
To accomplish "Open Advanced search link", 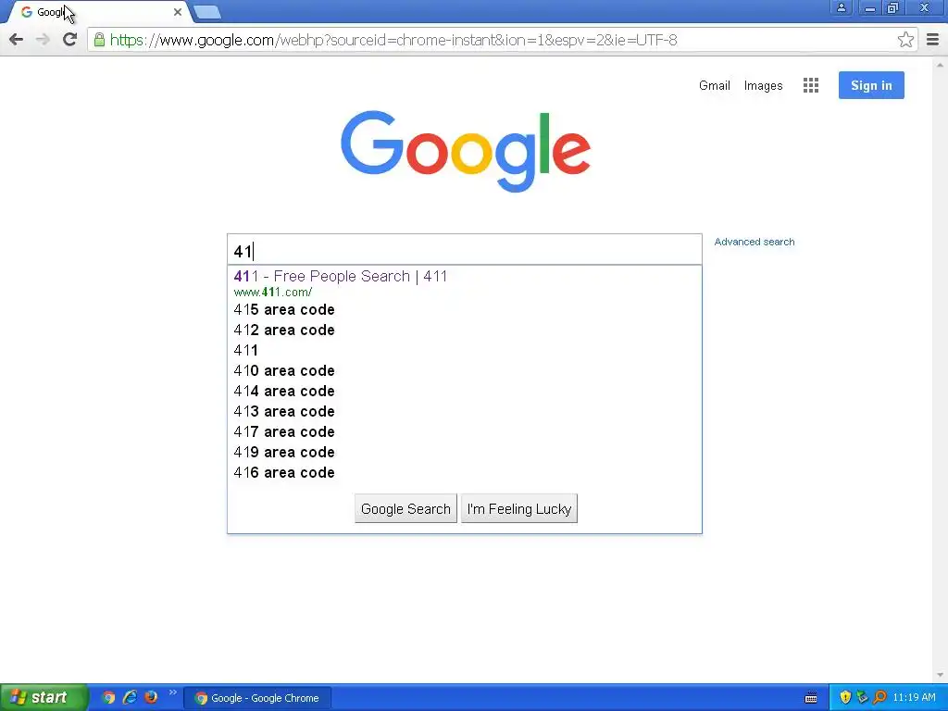I will coord(754,242).
